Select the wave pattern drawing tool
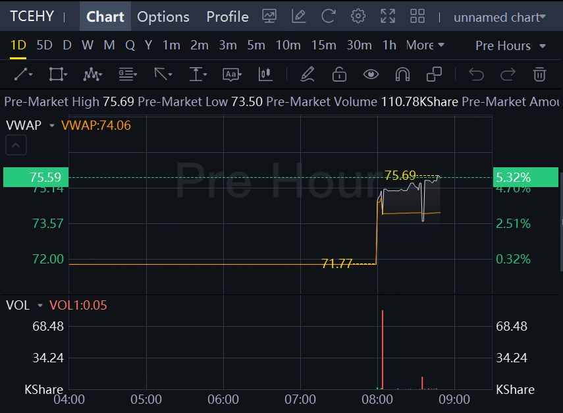The width and height of the screenshot is (563, 413). point(92,74)
